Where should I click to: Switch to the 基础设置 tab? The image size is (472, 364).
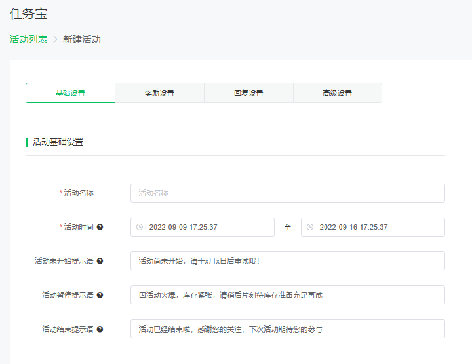point(70,93)
